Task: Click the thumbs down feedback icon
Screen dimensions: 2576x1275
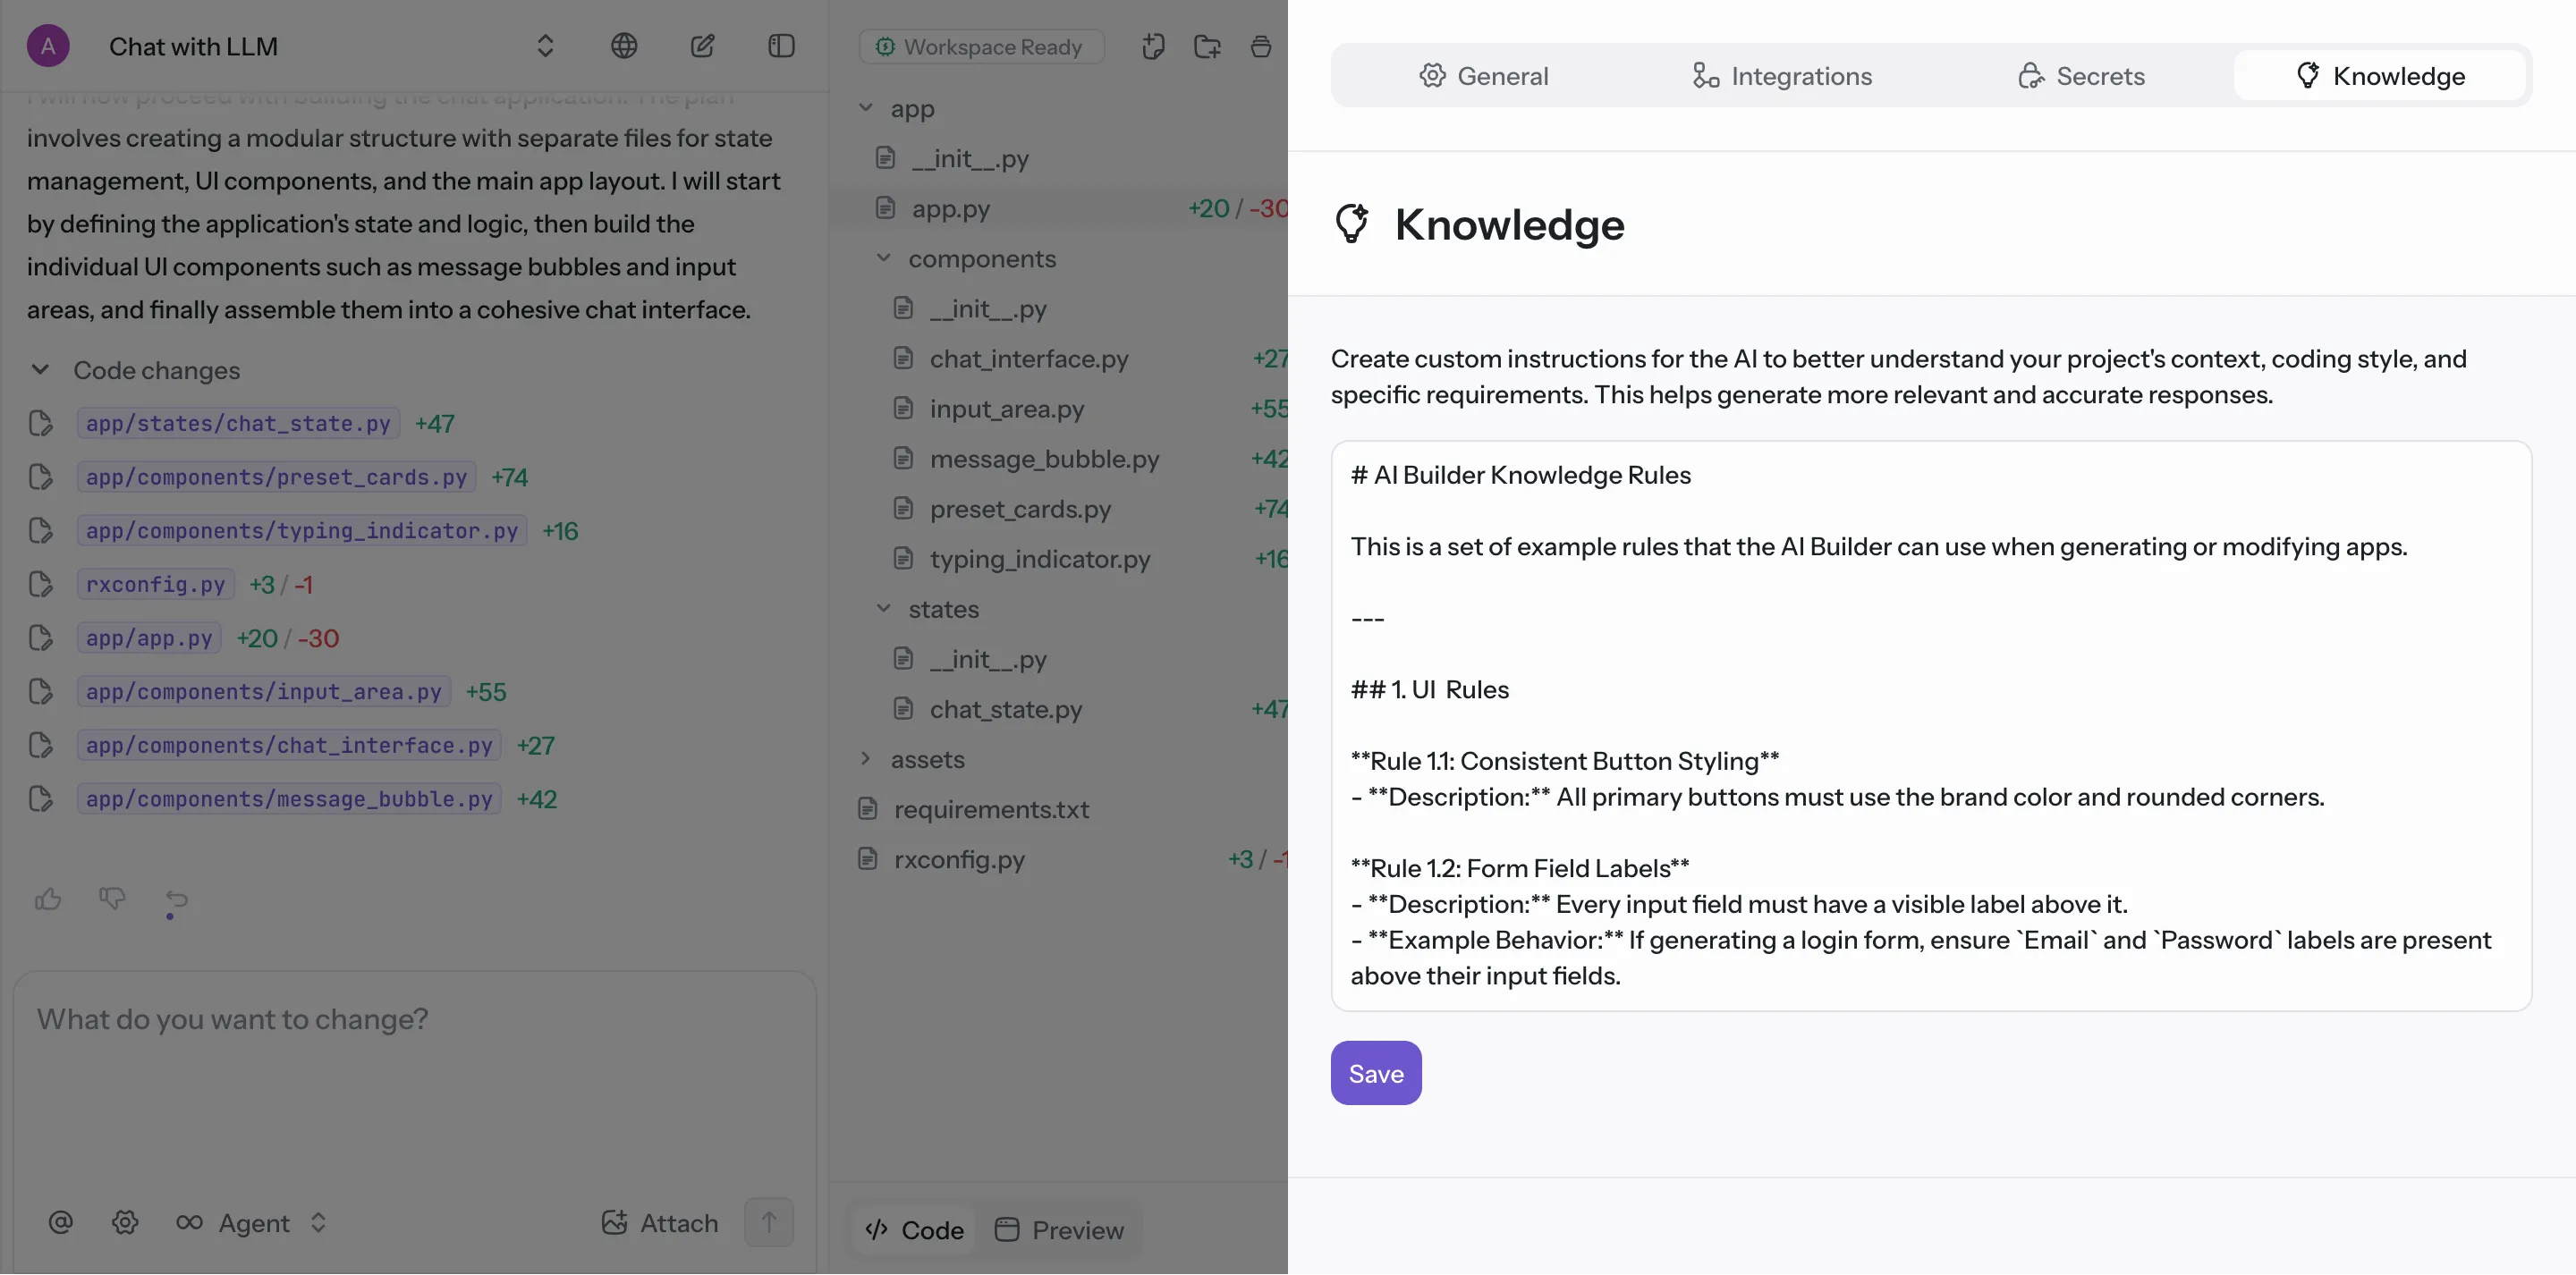Action: point(112,899)
